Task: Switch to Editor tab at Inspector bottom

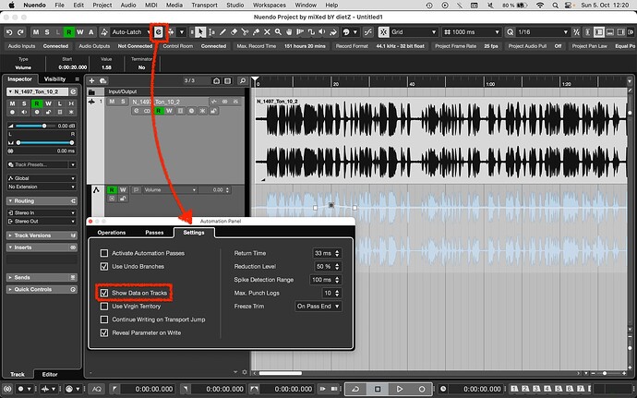Action: [x=50, y=374]
